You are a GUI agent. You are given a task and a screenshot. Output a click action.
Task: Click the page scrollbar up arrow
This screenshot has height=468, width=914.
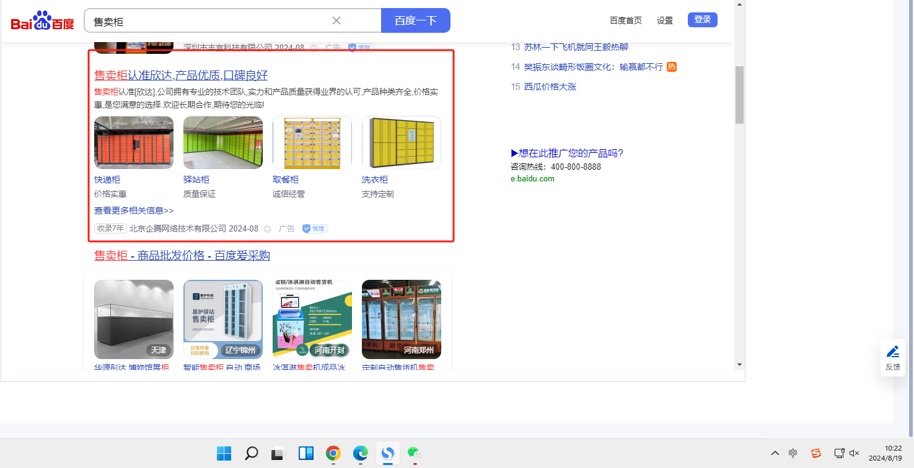(739, 5)
